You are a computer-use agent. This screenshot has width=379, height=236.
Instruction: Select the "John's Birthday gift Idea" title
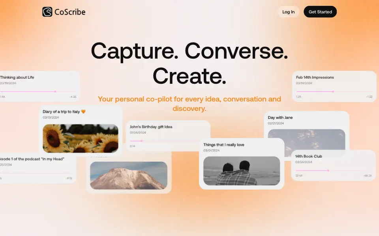(151, 127)
